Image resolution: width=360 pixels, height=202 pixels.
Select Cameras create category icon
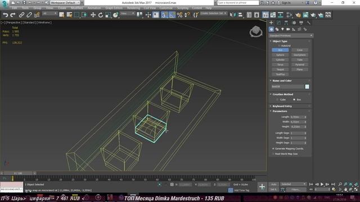(x=288, y=29)
